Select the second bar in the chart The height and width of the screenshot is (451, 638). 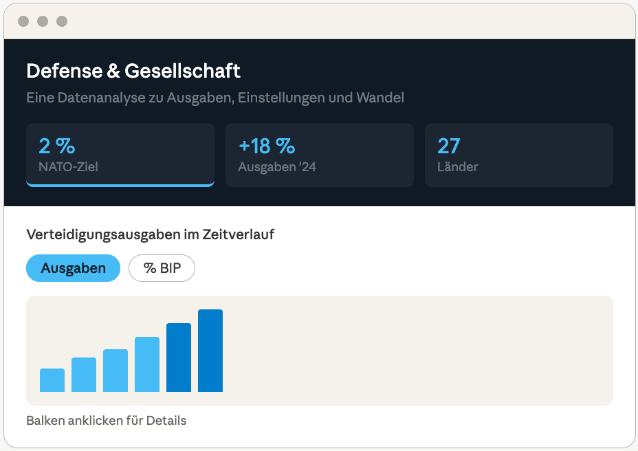click(x=84, y=375)
